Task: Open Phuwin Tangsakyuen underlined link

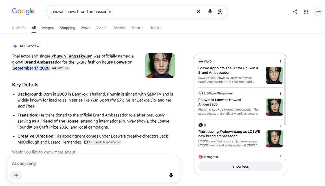Action: tap(72, 56)
